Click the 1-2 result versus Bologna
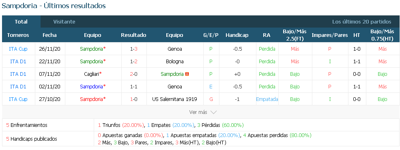 pos(134,61)
